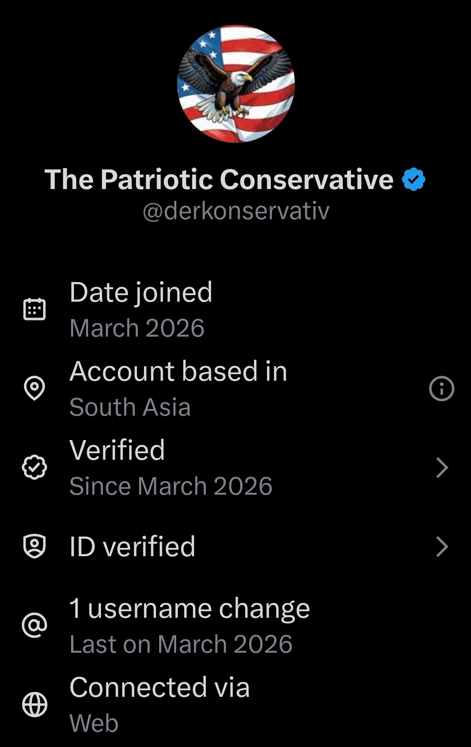Tap the verified badge outline icon
The height and width of the screenshot is (747, 471).
tap(34, 467)
